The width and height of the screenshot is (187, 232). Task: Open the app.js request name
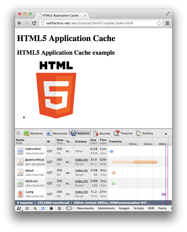tap(30, 170)
